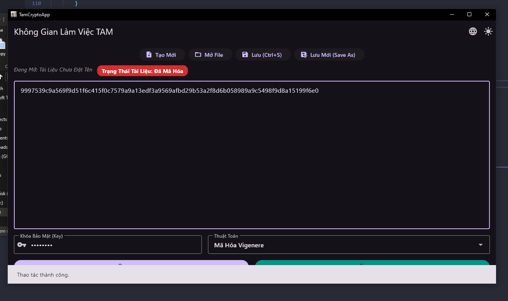Viewport: 508px width, 301px height.
Task: Click the 'Đang Mở: Tài Liệu Chưa Đặt Tên' label
Action: click(x=53, y=70)
